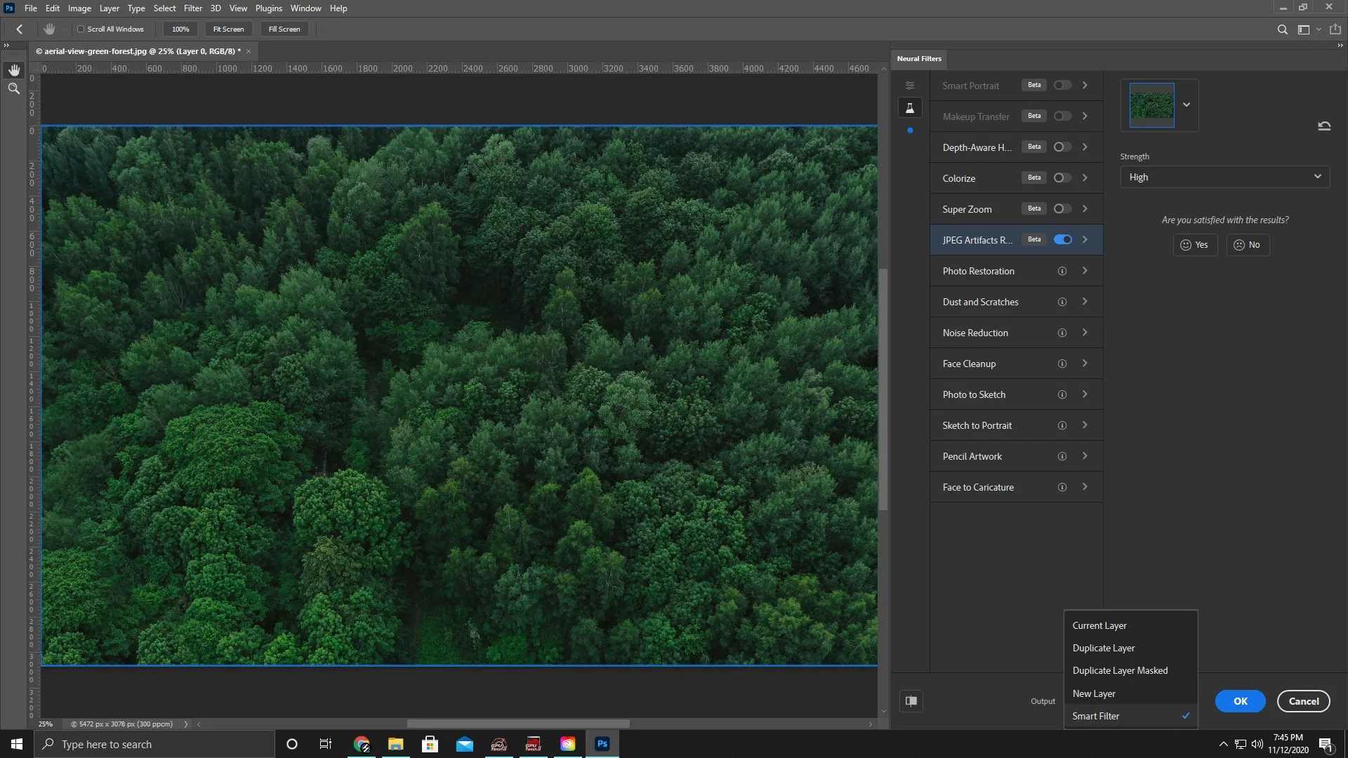Click the OK button
The width and height of the screenshot is (1348, 758).
point(1240,701)
